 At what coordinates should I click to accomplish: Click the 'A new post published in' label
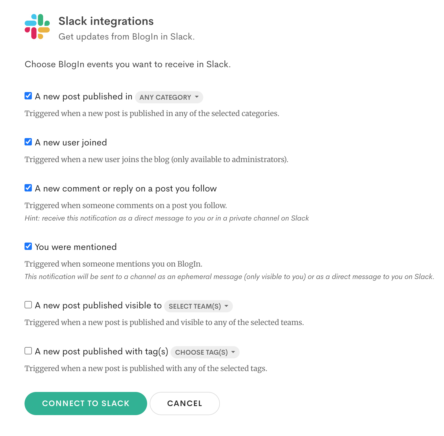pos(83,97)
